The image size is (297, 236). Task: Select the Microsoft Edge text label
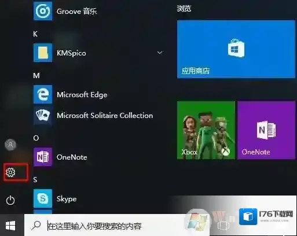click(82, 95)
